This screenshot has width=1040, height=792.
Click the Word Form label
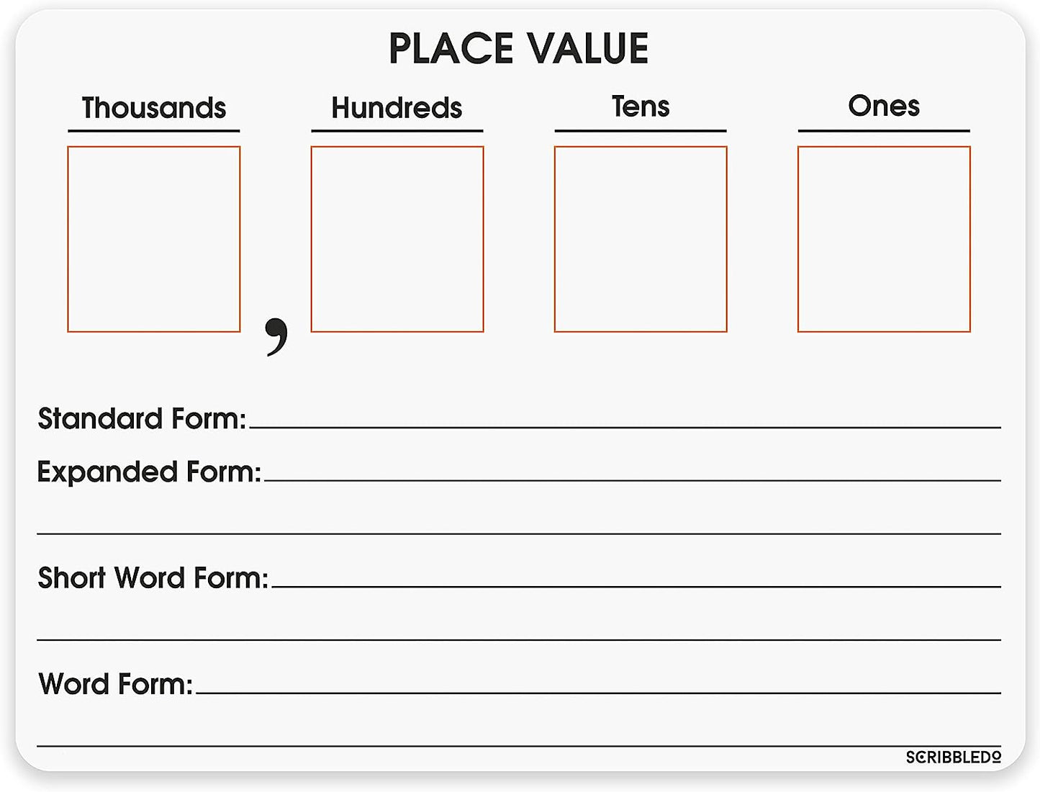click(x=116, y=684)
